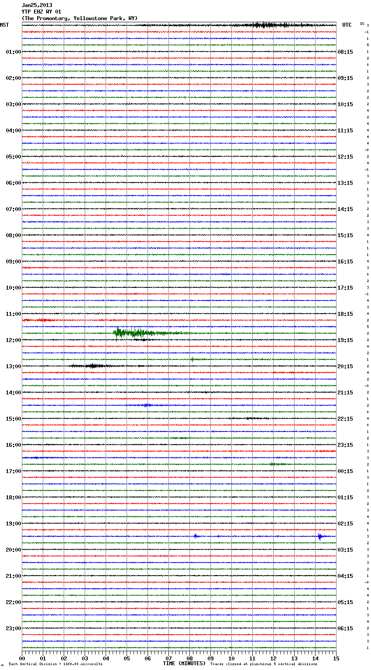This screenshot has width=371, height=670.
Task: Click the 12:15 UTC time label
Action: (345, 157)
